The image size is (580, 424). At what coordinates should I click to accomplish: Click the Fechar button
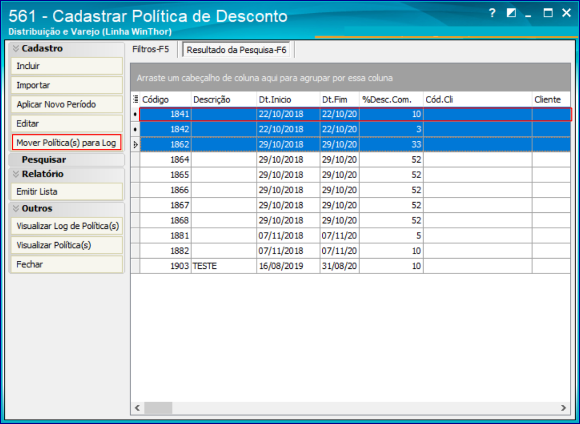coord(67,265)
